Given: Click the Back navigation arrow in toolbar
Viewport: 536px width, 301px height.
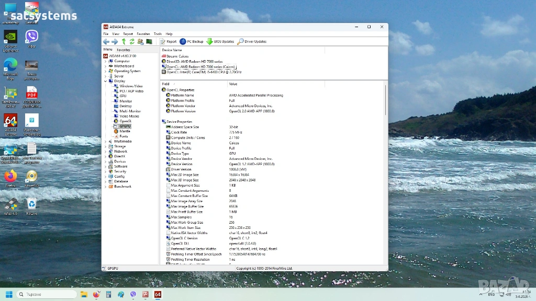Looking at the screenshot, I should tap(106, 41).
